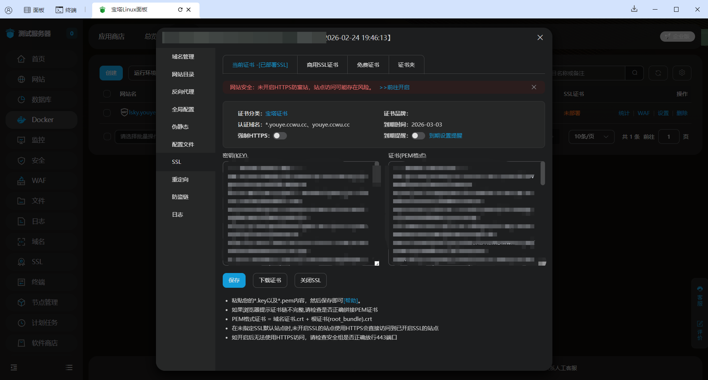Enable the 强制HTTPS toggle

tap(280, 136)
